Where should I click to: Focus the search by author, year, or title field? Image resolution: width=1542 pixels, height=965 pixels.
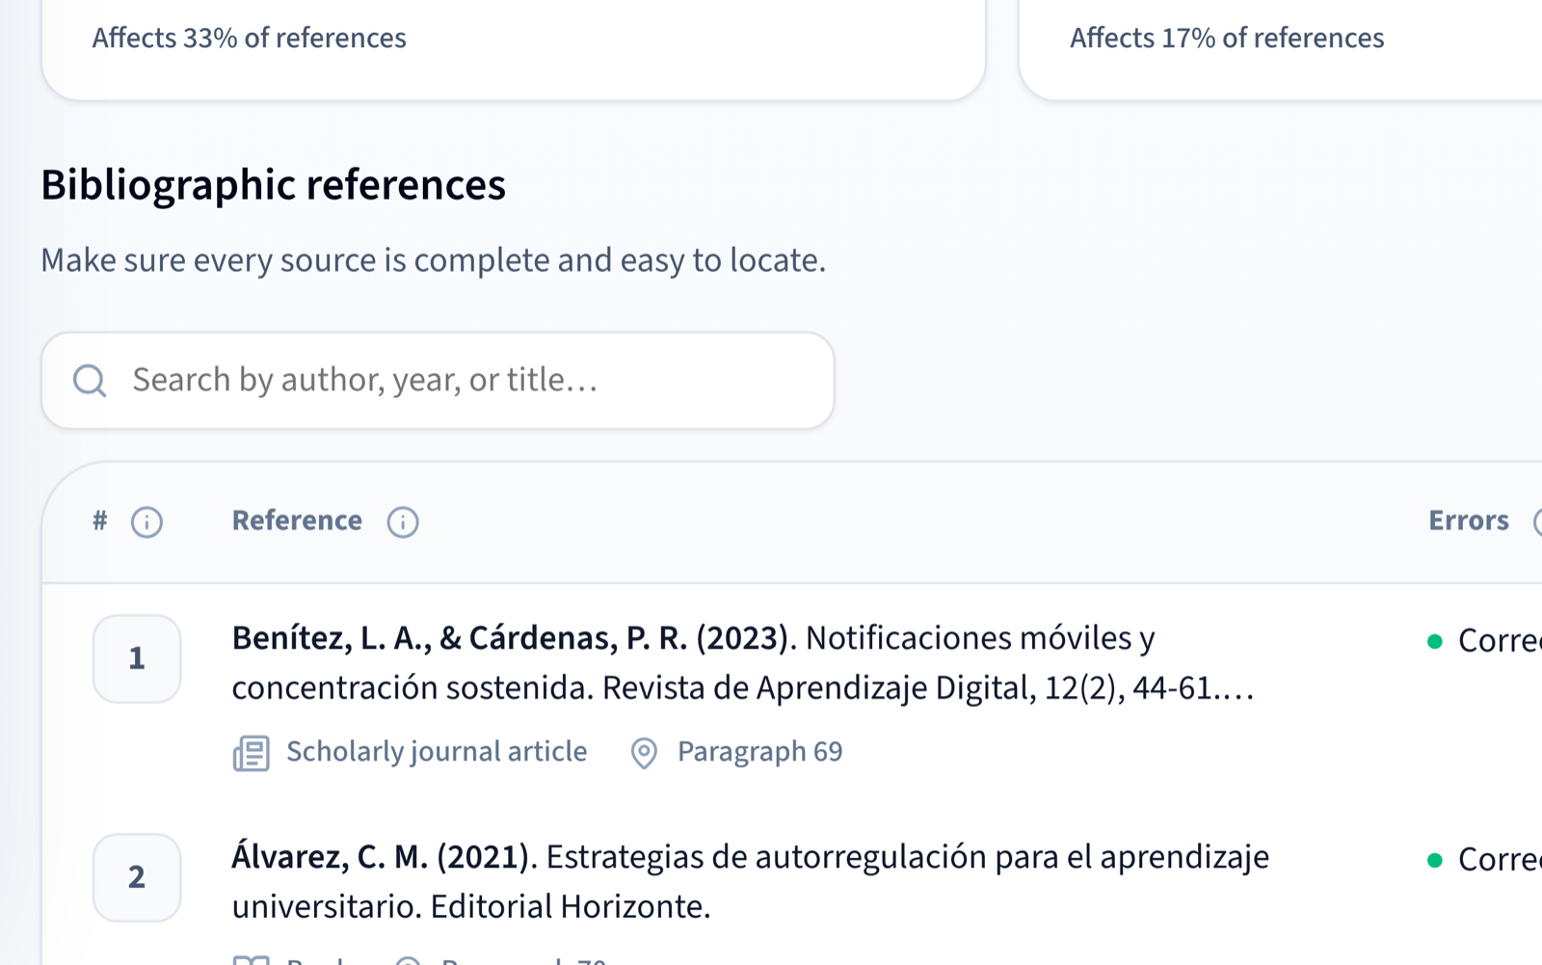click(x=438, y=381)
